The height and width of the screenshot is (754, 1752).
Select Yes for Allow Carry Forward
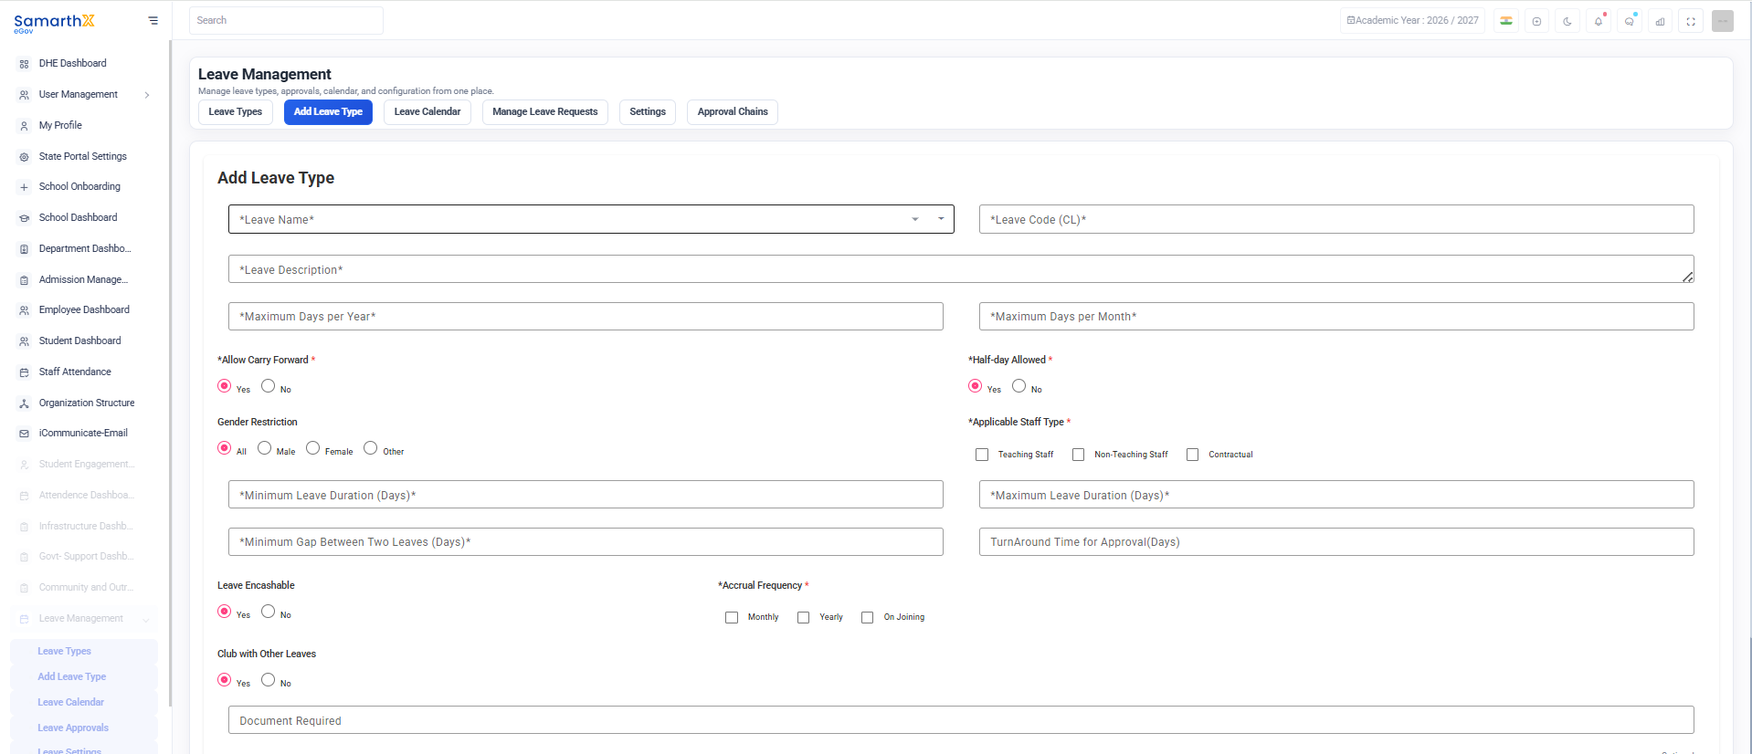pos(225,386)
